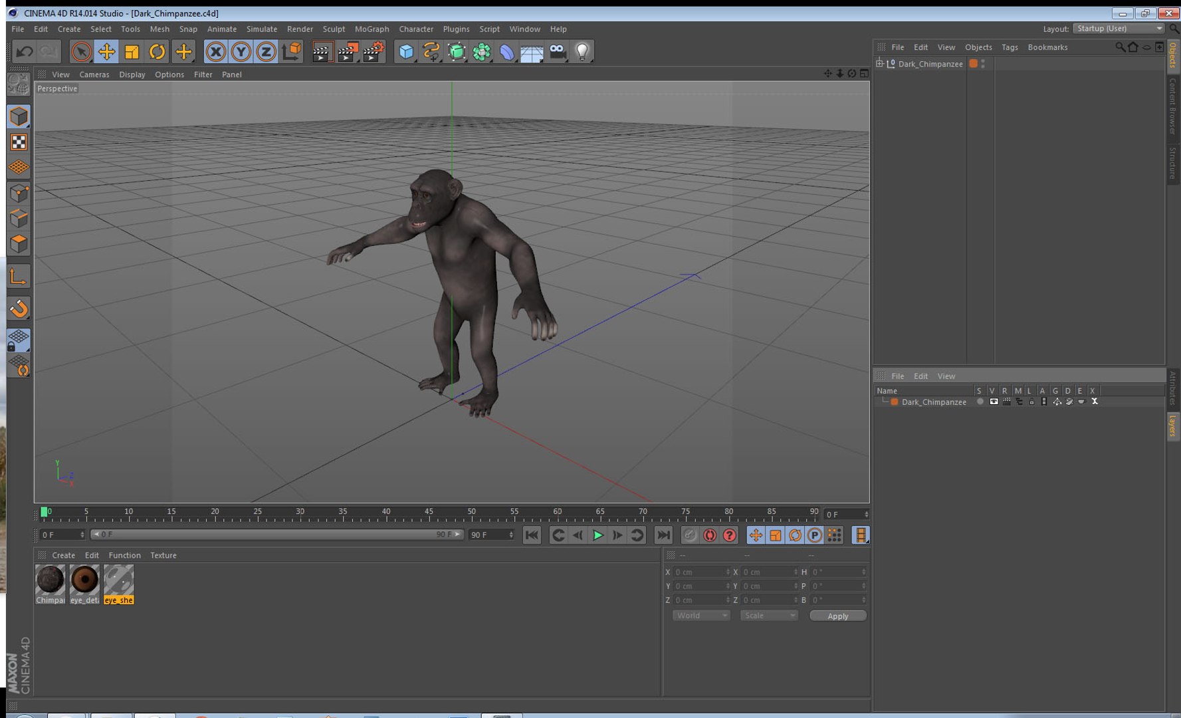Image resolution: width=1181 pixels, height=718 pixels.
Task: Click Record Active Objects button
Action: (x=691, y=535)
